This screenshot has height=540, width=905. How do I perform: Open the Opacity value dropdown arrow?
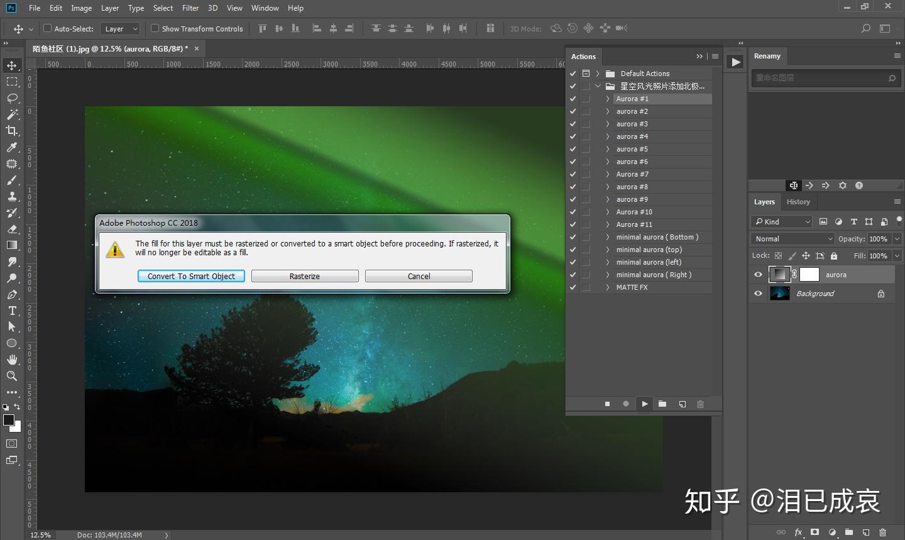[897, 239]
